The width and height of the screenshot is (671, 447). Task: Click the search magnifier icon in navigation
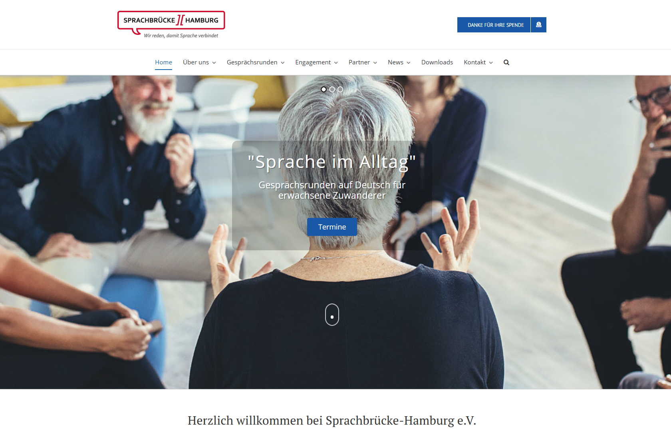pos(506,62)
